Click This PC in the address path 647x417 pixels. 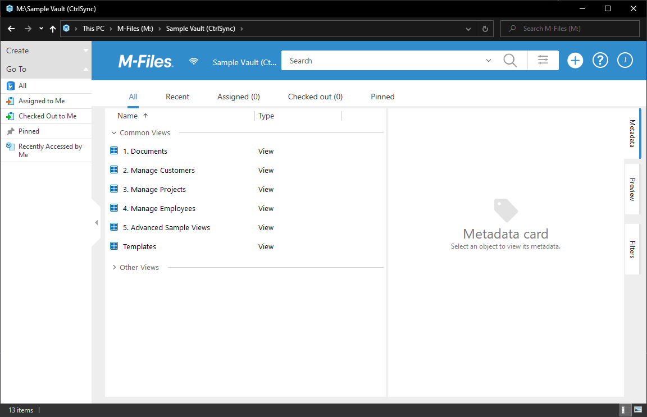coord(93,29)
